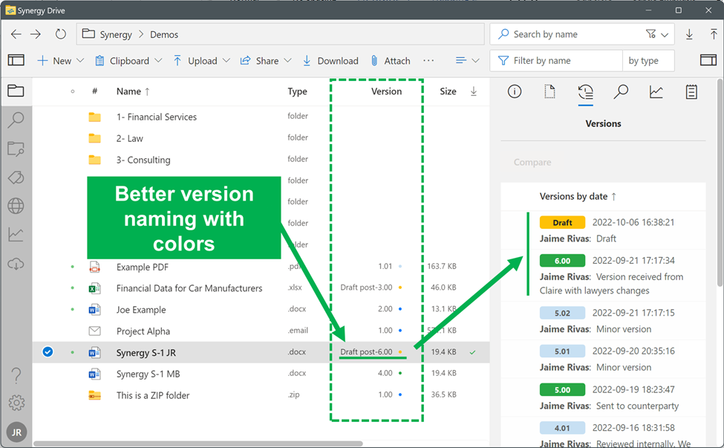Sort by the Version column header
The image size is (724, 448).
coord(386,91)
